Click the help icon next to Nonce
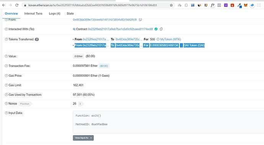This screenshot has height=145, width=264. click(x=6, y=104)
